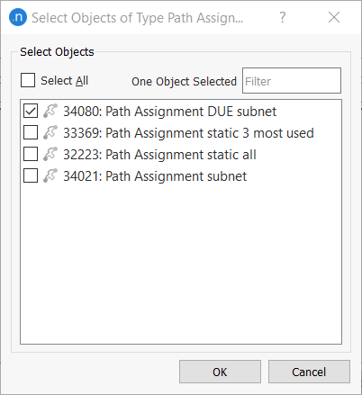Click path icon of 34080 DUE subnet
This screenshot has height=395, width=362.
[50, 111]
